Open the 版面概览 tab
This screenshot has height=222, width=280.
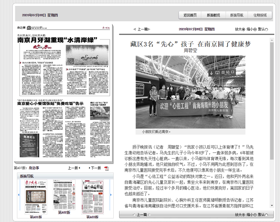pos(213,15)
